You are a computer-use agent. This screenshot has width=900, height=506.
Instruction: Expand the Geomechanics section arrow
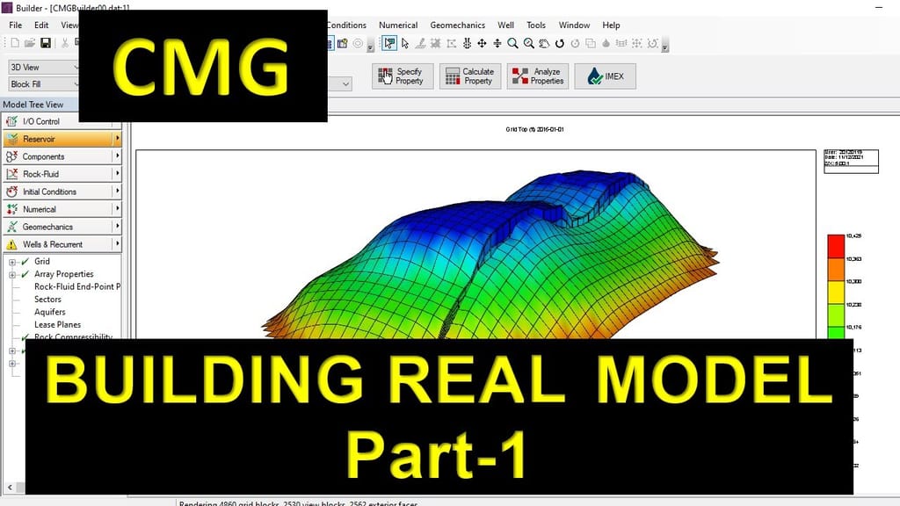(117, 226)
